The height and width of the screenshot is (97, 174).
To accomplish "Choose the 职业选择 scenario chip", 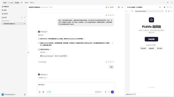I will pyautogui.click(x=143, y=48).
